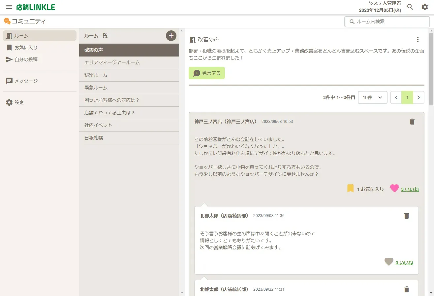Select the 緊急ルーム room
The height and width of the screenshot is (296, 434).
pos(129,88)
